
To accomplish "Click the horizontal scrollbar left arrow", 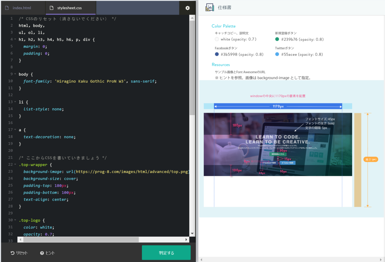I will (x=20, y=239).
